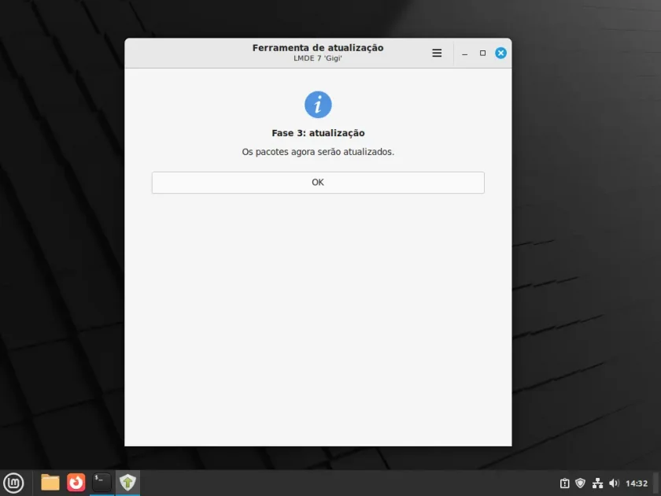Screen dimensions: 661x496
Task: Click the 'Fase 3: atualização' heading
Action: [318, 133]
